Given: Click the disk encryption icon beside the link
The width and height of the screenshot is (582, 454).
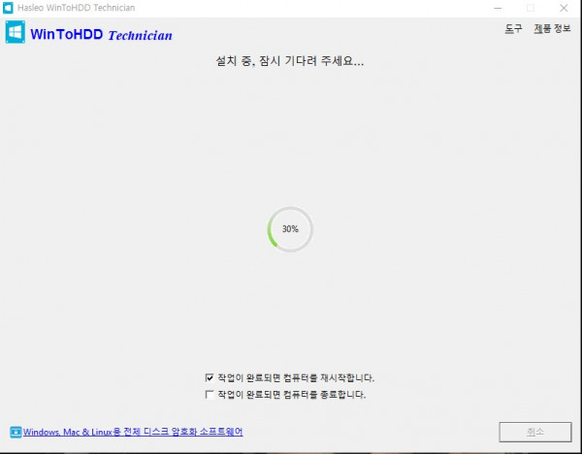Looking at the screenshot, I should tap(16, 432).
